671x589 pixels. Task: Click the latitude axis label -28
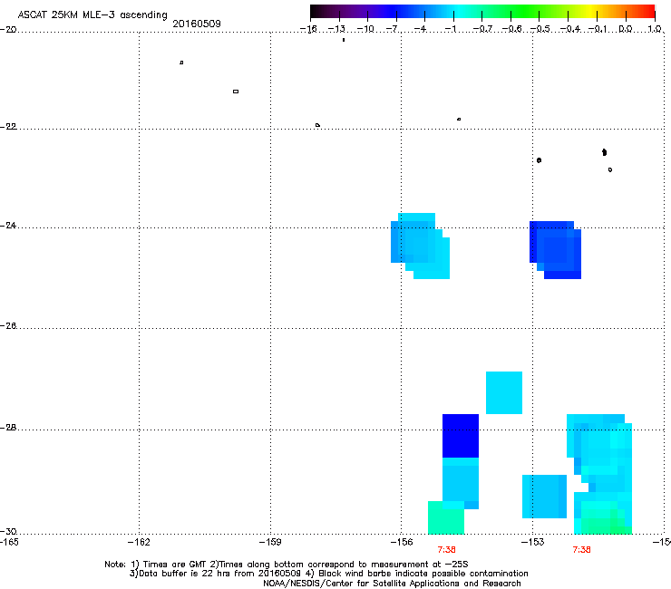tap(8, 428)
